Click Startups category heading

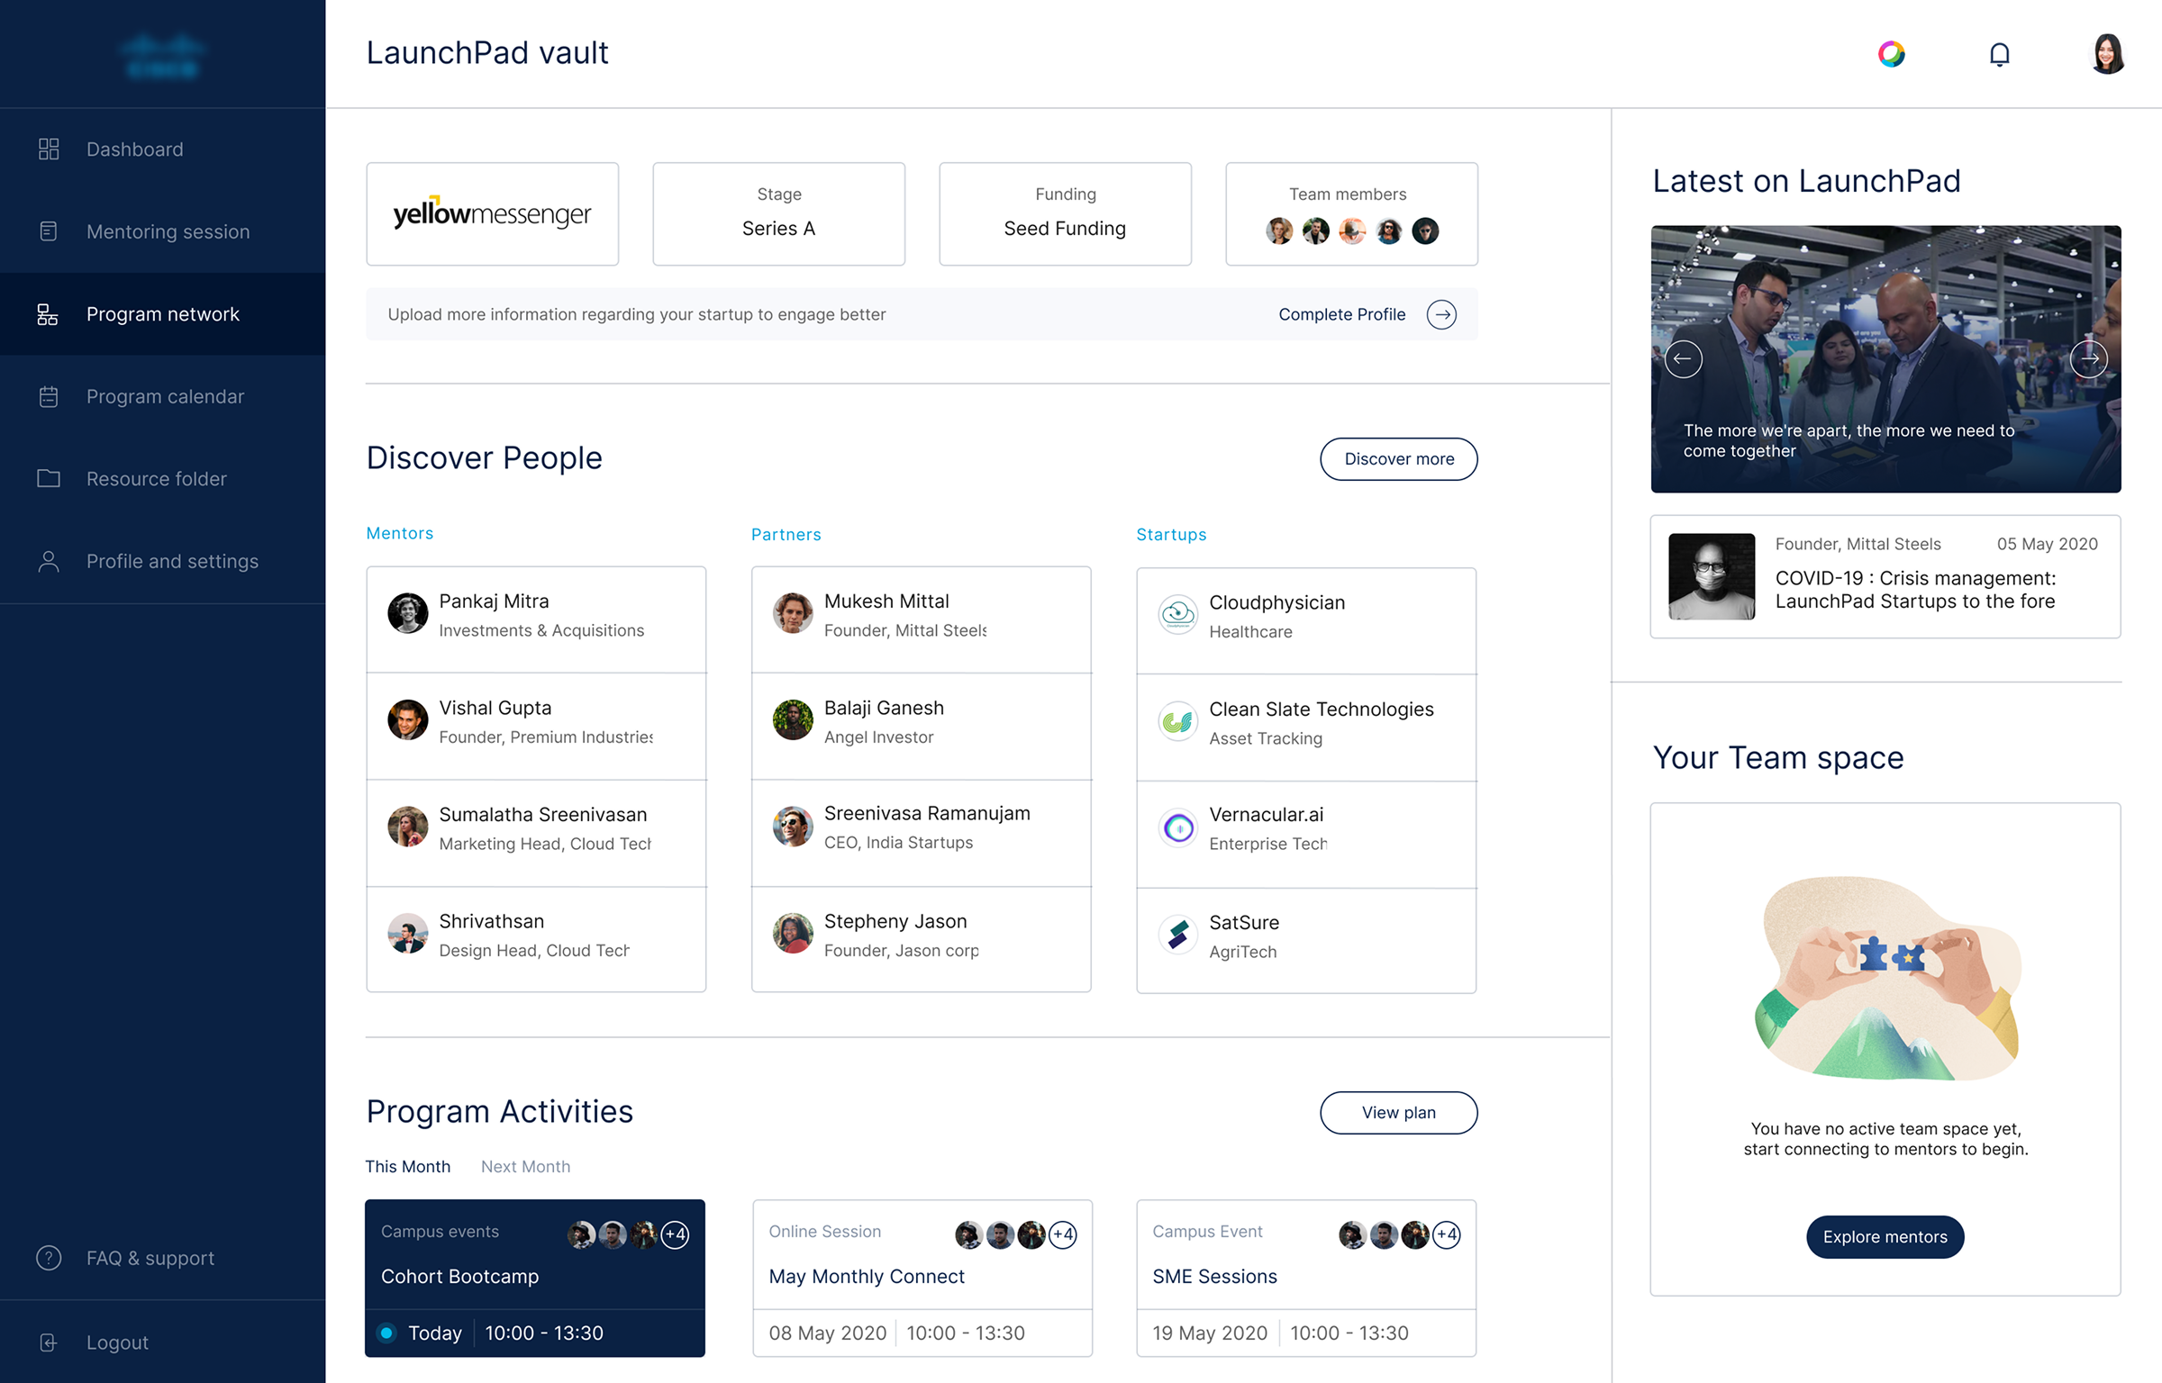1171,535
